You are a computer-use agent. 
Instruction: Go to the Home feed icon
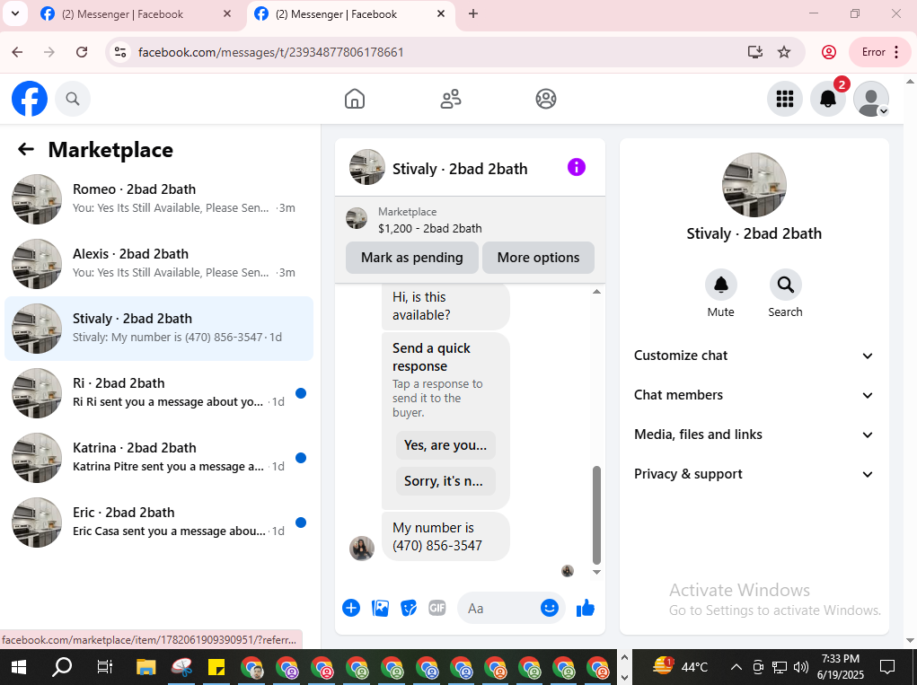355,99
